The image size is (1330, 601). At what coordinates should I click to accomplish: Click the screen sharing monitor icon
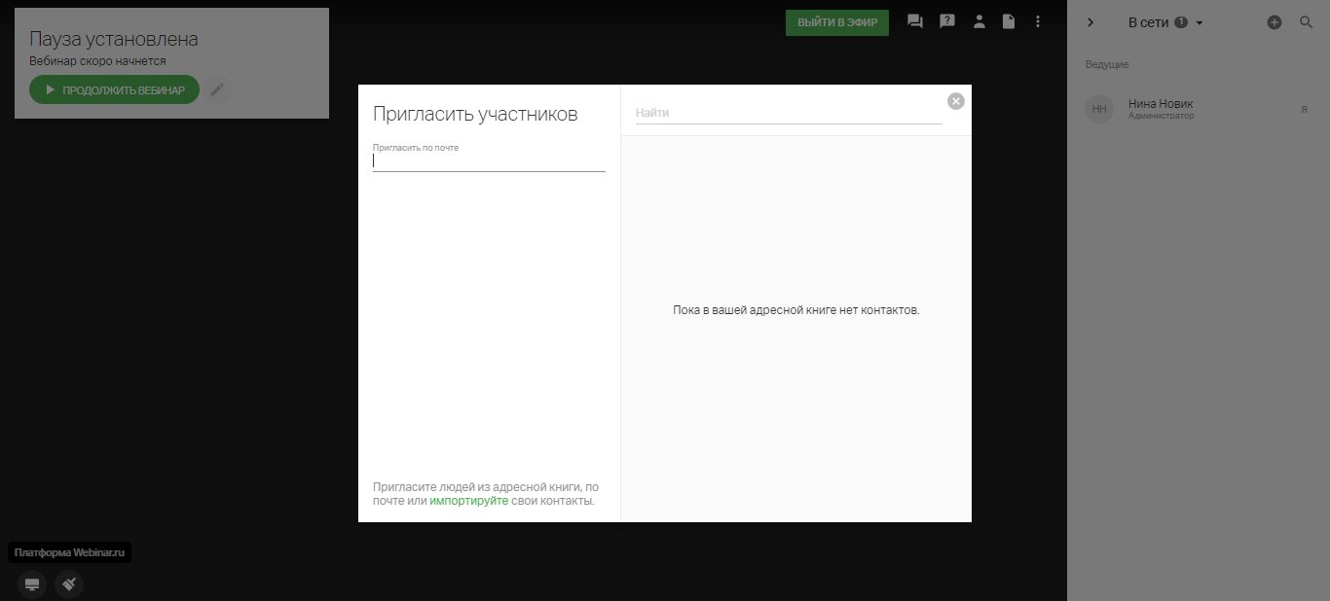click(x=32, y=584)
